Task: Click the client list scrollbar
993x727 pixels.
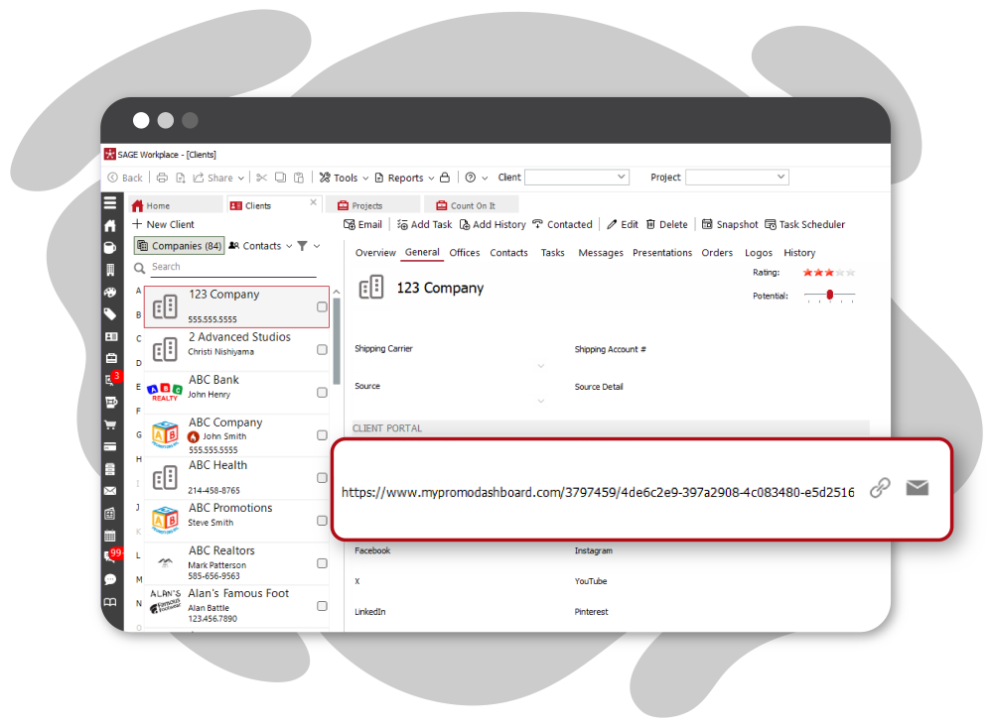Action: coord(337,341)
